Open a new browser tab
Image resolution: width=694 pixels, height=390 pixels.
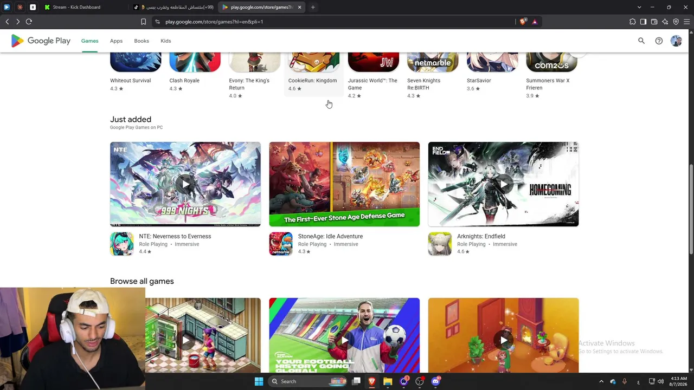pyautogui.click(x=313, y=7)
